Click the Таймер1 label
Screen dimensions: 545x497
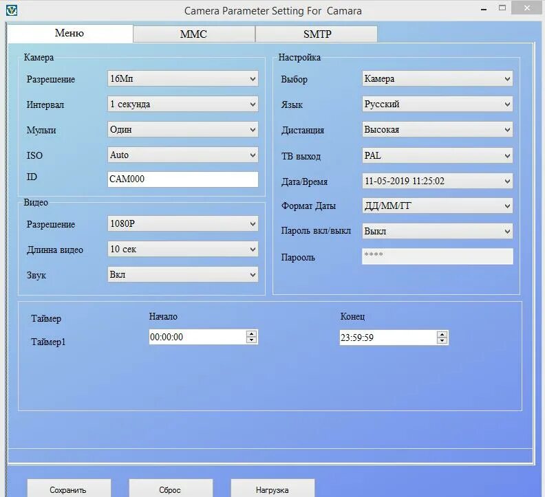(x=48, y=342)
